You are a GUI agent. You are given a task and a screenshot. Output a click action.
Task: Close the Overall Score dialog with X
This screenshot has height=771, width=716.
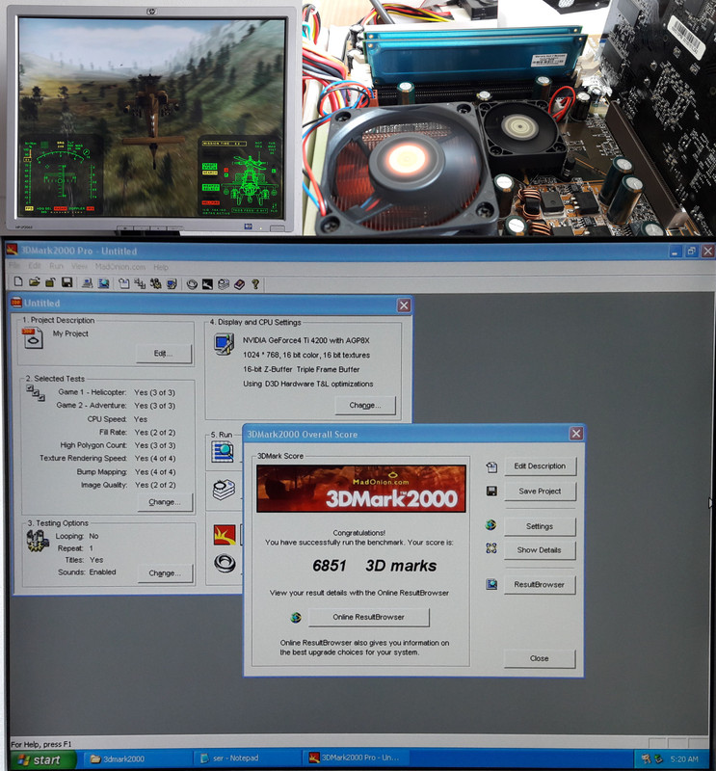point(576,434)
